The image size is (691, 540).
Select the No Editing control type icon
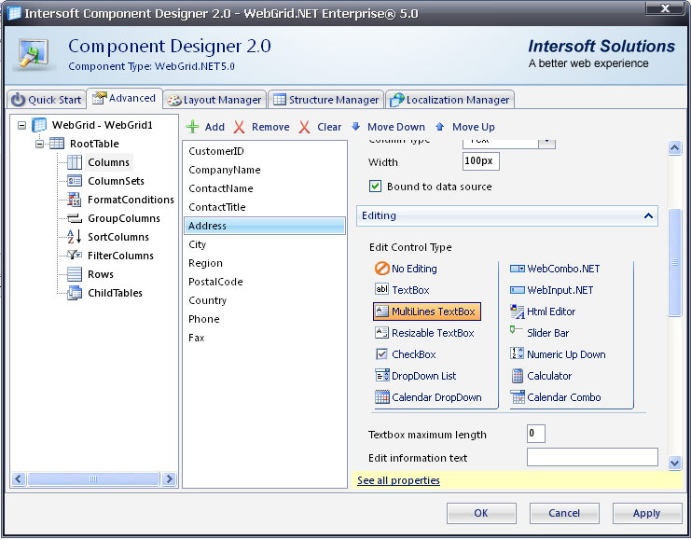tap(381, 268)
